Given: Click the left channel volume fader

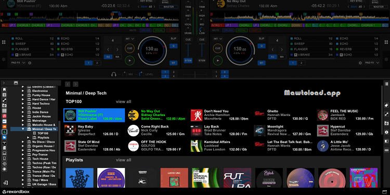Looking at the screenshot, I should pyautogui.click(x=188, y=50).
